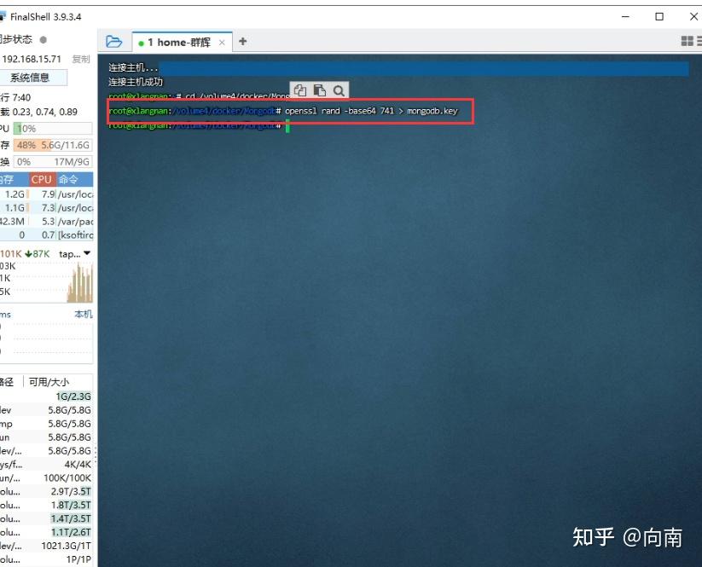Select the second layout icon at top right

click(x=699, y=40)
